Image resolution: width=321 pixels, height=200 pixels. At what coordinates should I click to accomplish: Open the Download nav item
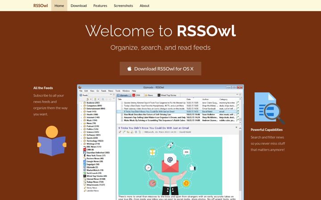tap(78, 6)
